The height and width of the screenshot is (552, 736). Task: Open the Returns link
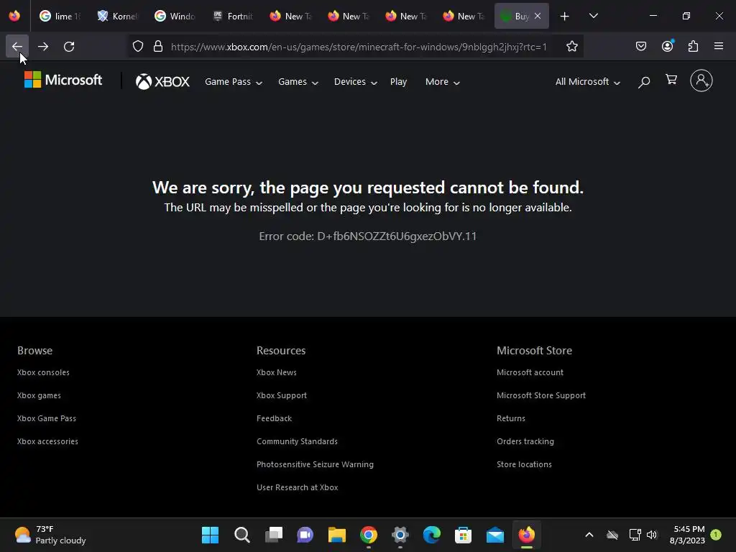511,418
